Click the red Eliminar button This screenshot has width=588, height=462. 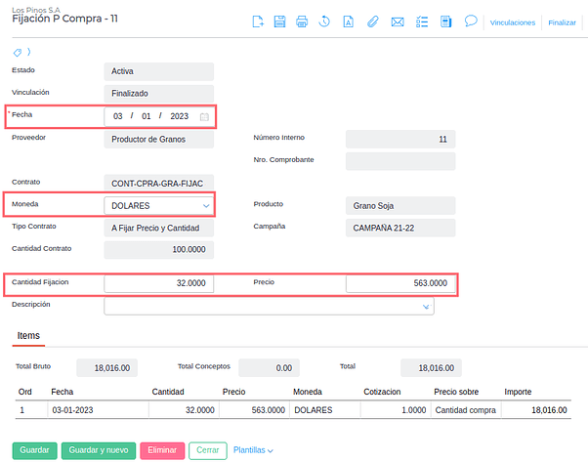pos(162,450)
